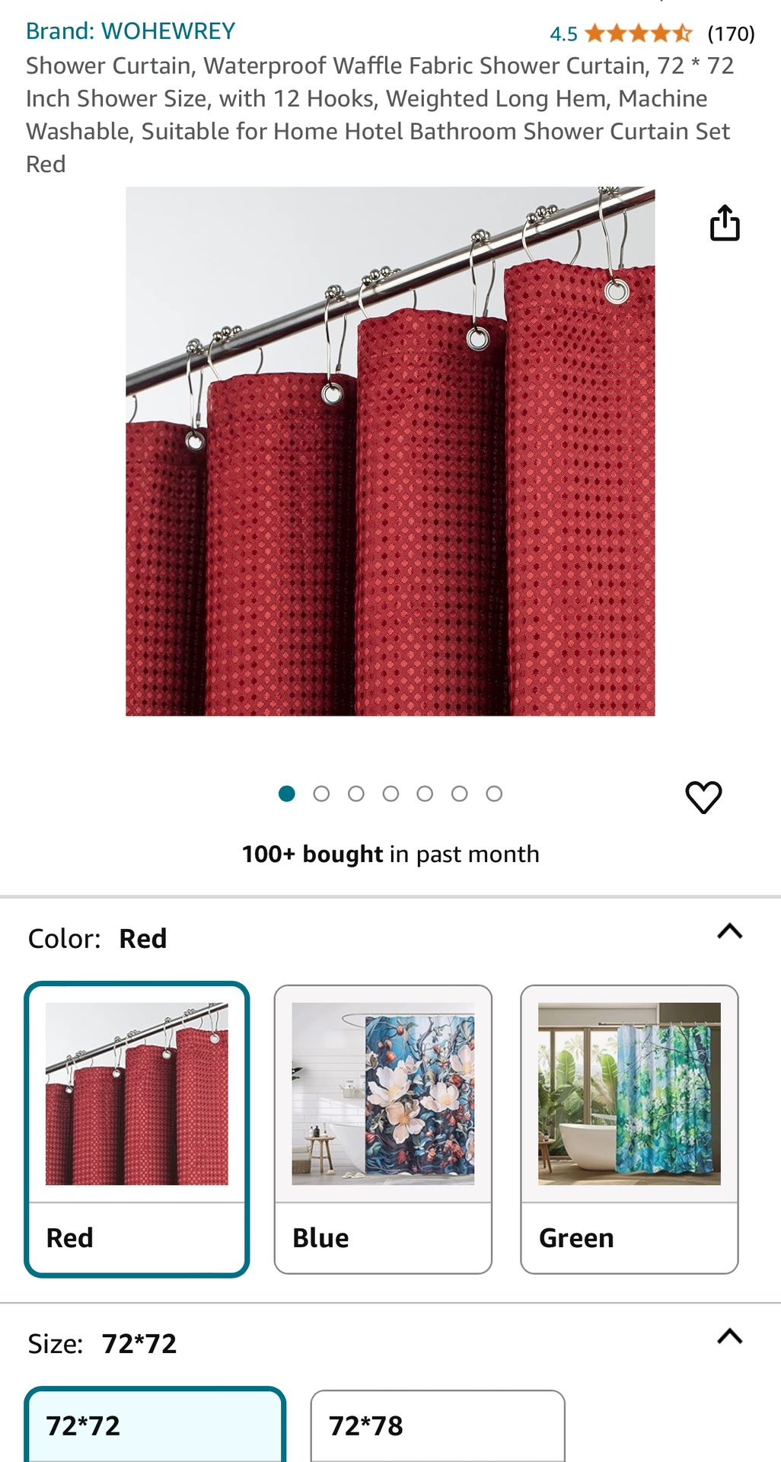Choose the 72*72 size option
This screenshot has width=781, height=1462.
[155, 1425]
